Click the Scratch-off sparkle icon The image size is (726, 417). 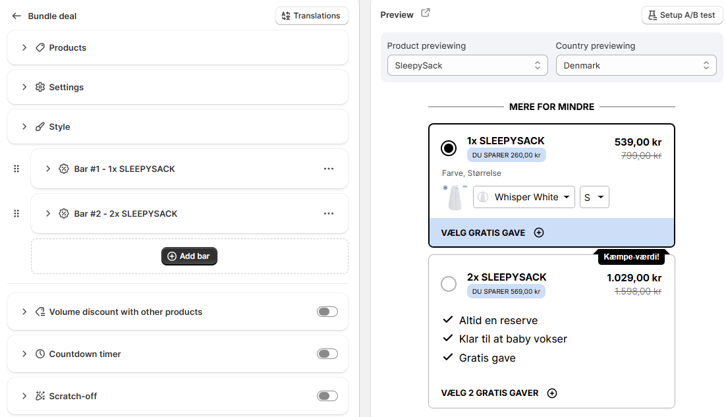pos(40,396)
